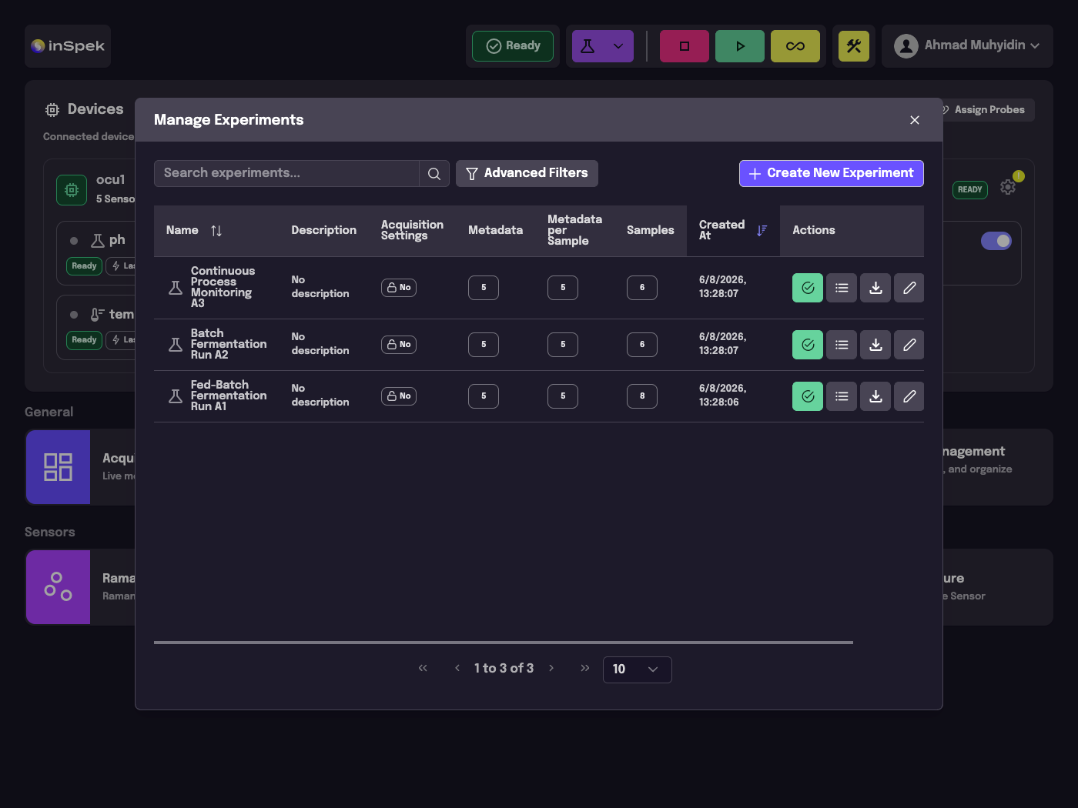The image size is (1078, 808).
Task: Open the list icon for Batch Fermentation Run A2
Action: pos(842,345)
